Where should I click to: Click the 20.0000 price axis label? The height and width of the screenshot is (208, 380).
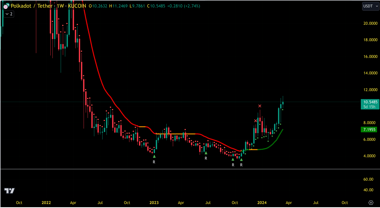point(370,23)
